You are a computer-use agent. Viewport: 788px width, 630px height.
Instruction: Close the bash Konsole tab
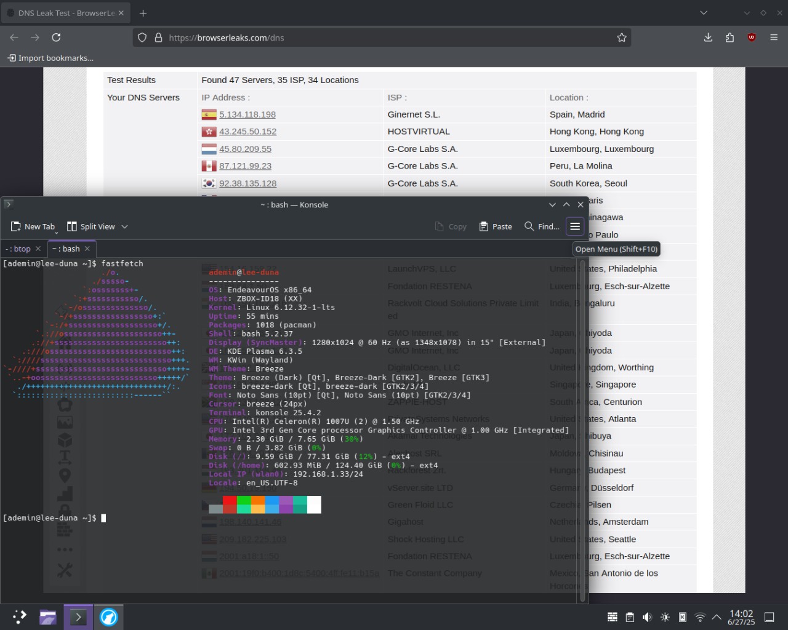point(87,249)
